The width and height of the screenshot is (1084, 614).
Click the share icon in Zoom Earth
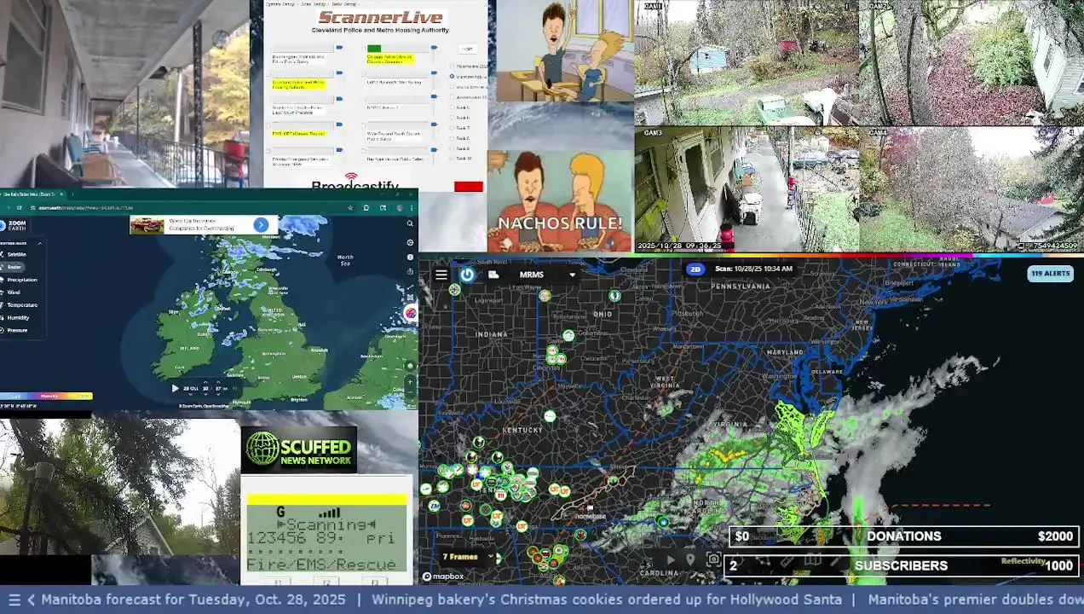tap(410, 271)
